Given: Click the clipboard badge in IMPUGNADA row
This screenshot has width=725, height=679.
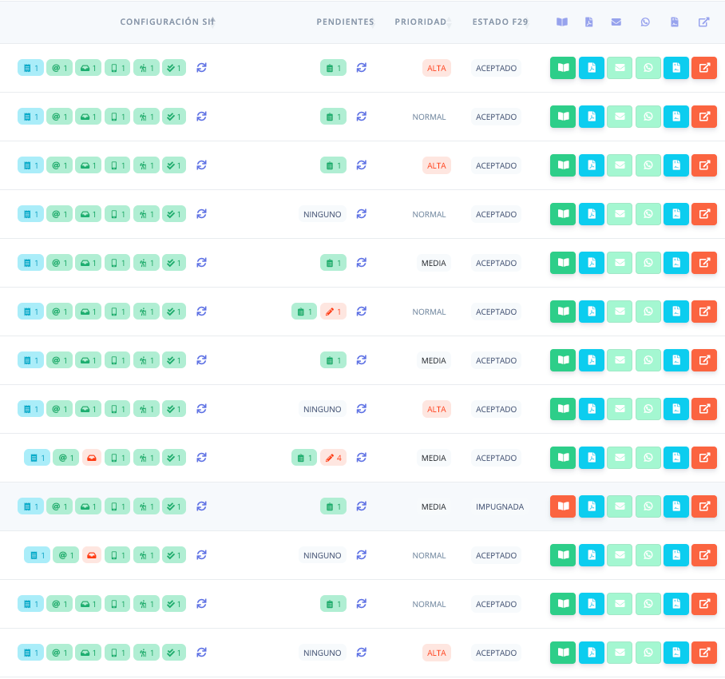Looking at the screenshot, I should [334, 506].
